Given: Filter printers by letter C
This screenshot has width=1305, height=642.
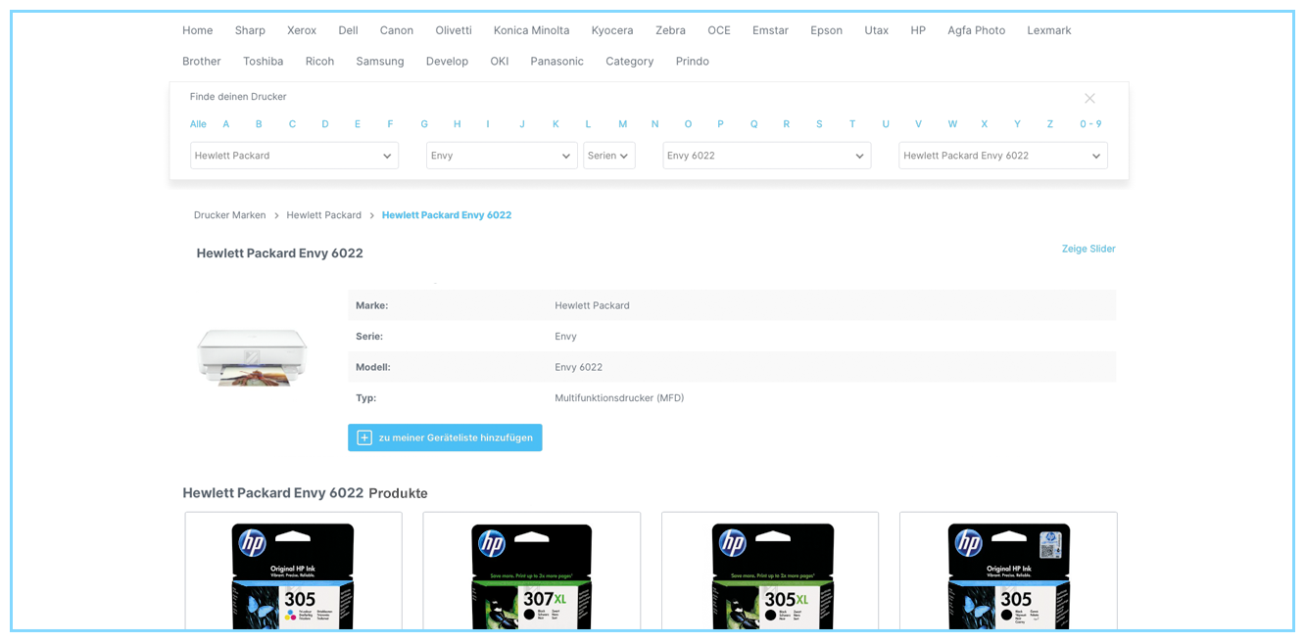Looking at the screenshot, I should tap(292, 124).
